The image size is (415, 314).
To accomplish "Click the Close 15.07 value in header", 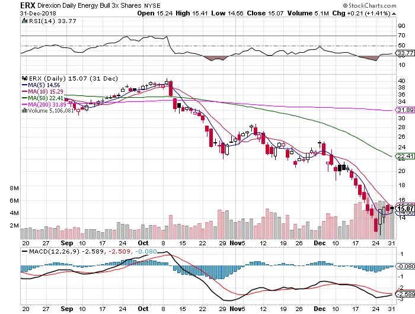I will click(x=266, y=13).
